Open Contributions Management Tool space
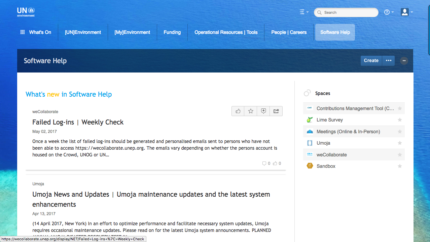Viewport: 430px width, 242px height. point(355,108)
